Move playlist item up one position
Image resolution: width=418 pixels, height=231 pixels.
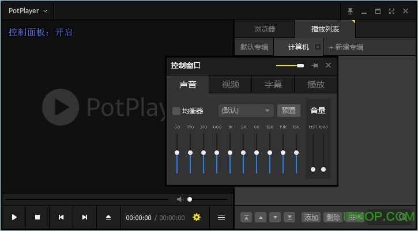261,217
